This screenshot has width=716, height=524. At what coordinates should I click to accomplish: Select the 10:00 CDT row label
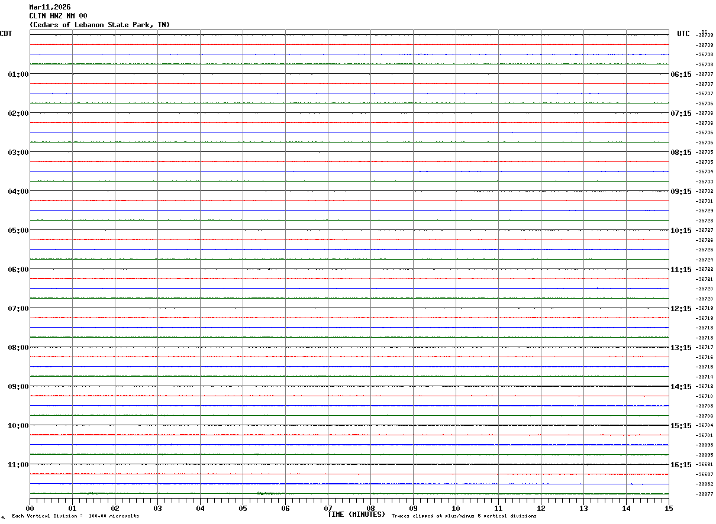18,426
